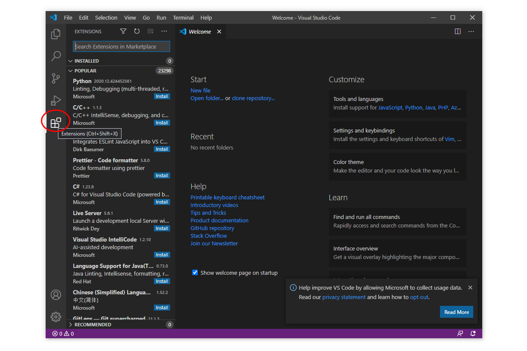Toggle Show welcome page on startup
527x351 pixels.
[195, 273]
